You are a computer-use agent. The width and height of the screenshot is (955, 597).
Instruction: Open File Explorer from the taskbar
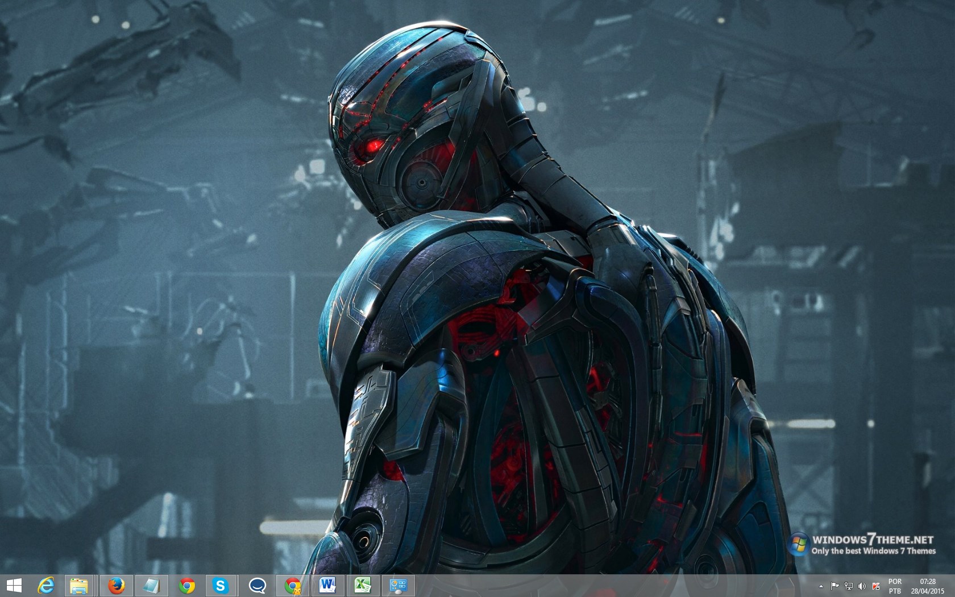(78, 586)
